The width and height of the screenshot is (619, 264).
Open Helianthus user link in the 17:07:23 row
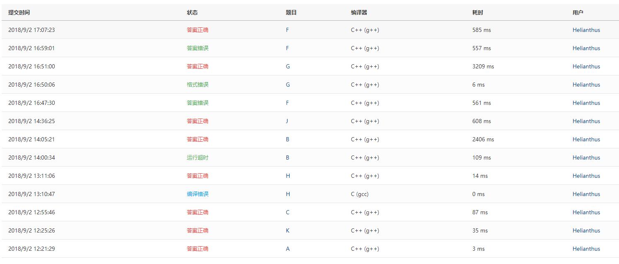coord(586,30)
